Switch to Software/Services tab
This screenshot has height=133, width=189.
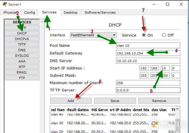pos(100,12)
